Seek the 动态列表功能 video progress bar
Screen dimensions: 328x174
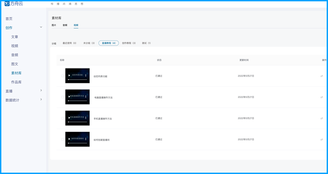coord(77,80)
